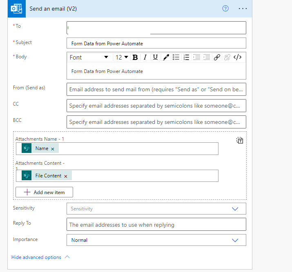Viewport: 292px width, 272px height.
Task: Open the Importance Normal dropdown
Action: click(156, 240)
